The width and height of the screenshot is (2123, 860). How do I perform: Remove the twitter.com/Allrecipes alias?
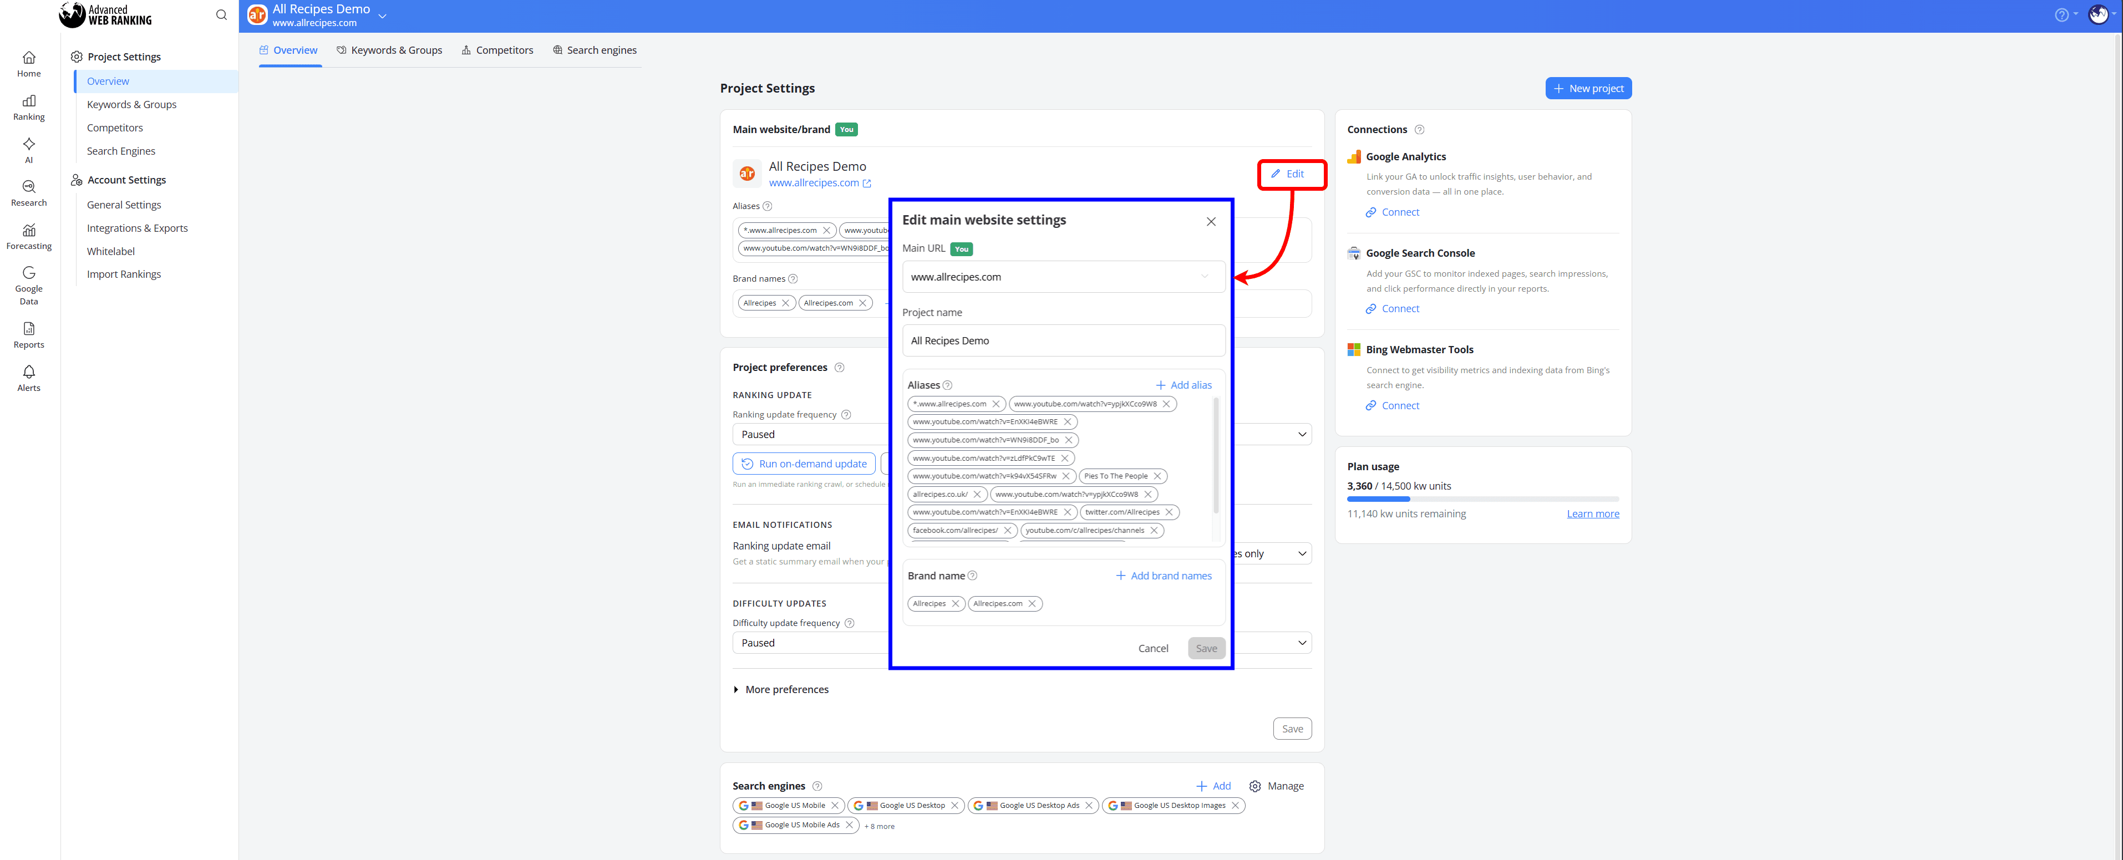point(1169,512)
